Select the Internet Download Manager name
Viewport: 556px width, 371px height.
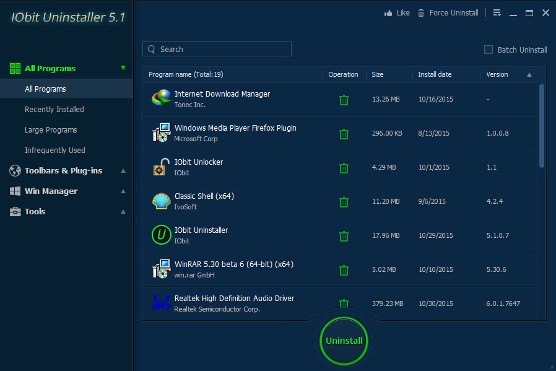222,94
